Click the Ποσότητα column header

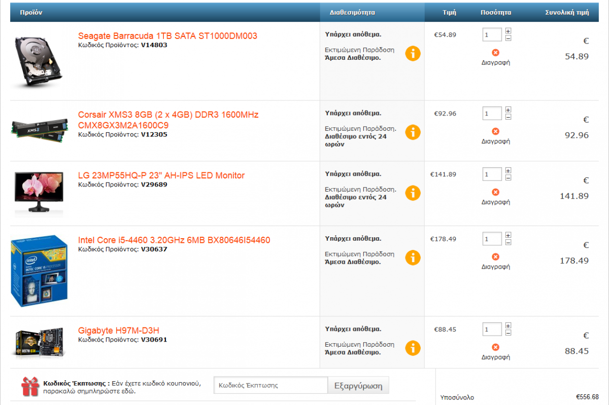click(x=496, y=12)
